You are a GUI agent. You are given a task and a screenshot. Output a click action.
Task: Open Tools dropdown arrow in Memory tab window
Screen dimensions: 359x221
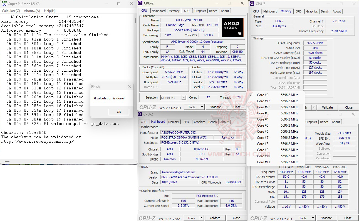point(314,107)
